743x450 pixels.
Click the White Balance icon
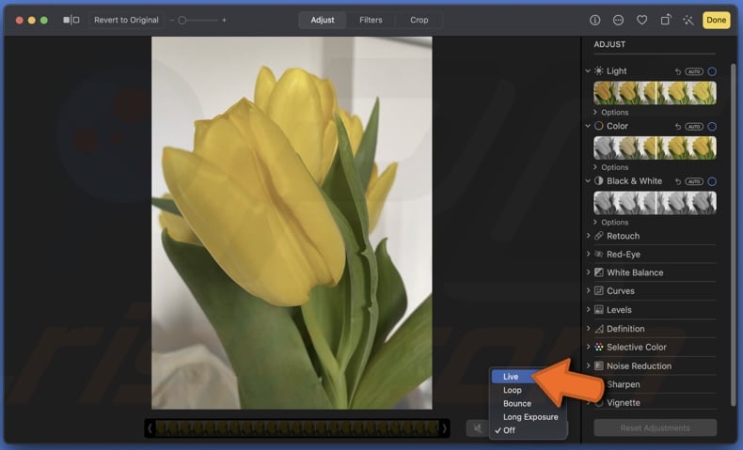click(x=599, y=272)
